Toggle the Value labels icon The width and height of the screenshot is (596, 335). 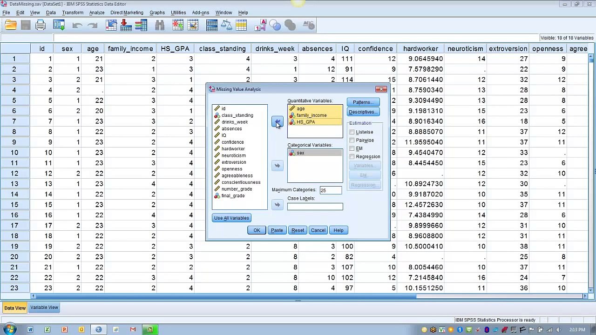(261, 26)
